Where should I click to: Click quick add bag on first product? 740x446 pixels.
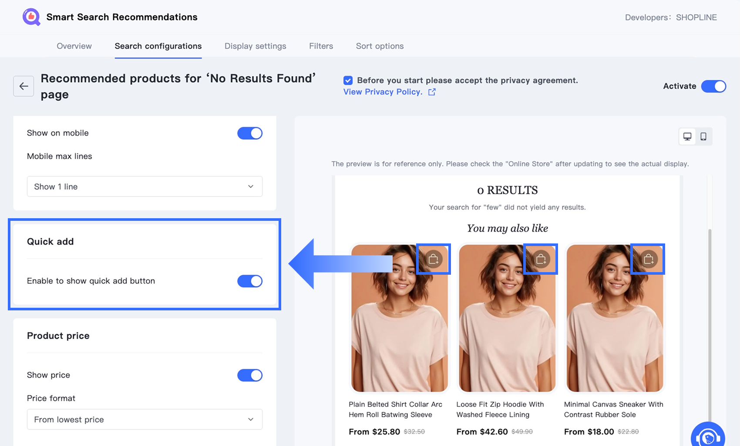[433, 259]
